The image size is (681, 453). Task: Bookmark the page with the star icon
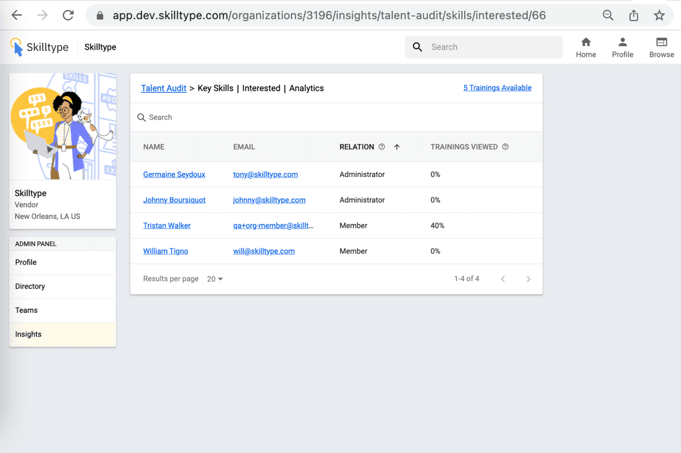(659, 15)
